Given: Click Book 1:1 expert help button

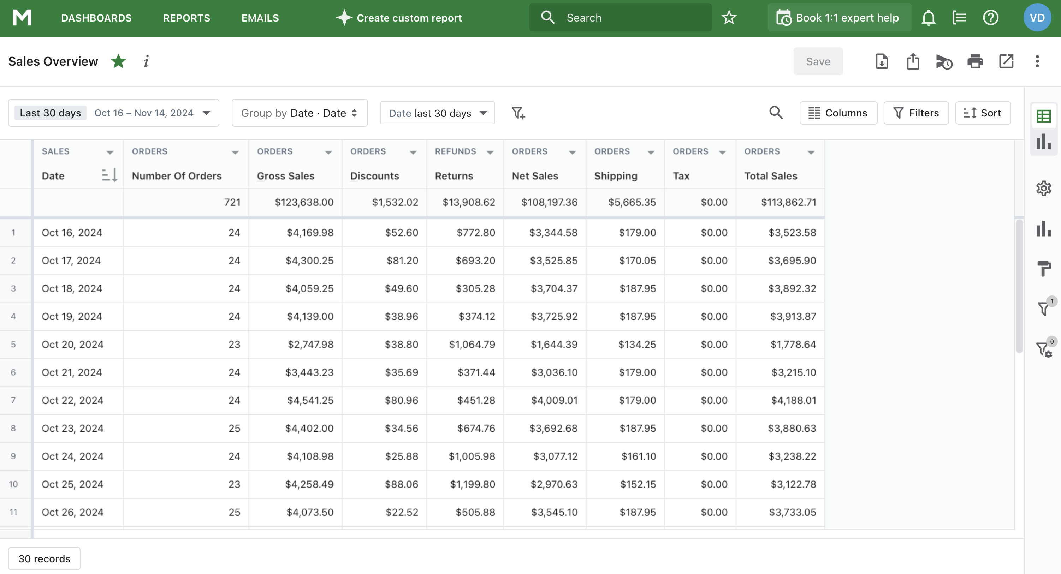Looking at the screenshot, I should point(839,18).
